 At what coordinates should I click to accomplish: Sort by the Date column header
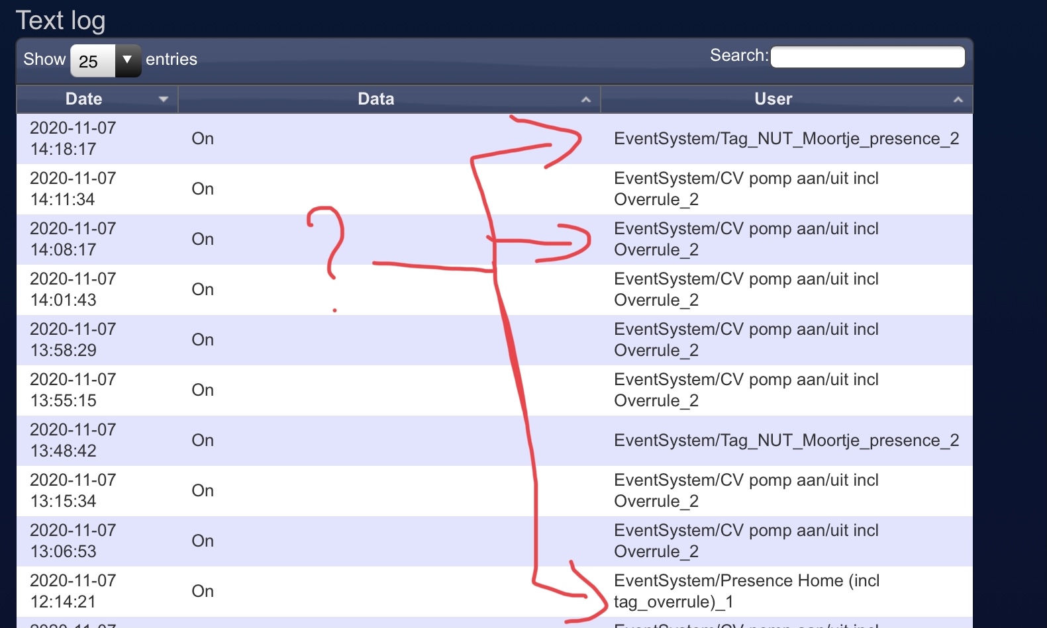(x=97, y=99)
